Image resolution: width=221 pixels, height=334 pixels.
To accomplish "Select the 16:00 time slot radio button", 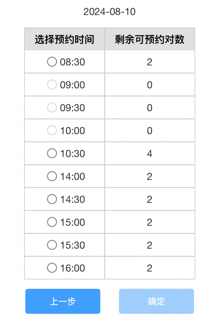I will coord(52,268).
